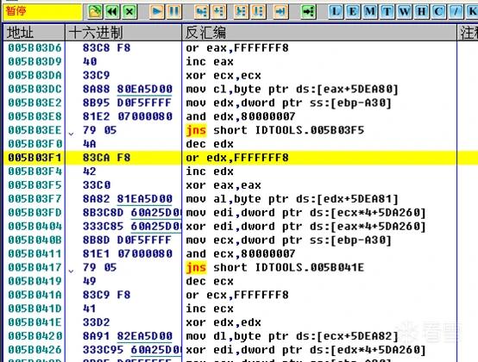Close the debugged program with X icon
478x362 pixels.
(x=129, y=12)
